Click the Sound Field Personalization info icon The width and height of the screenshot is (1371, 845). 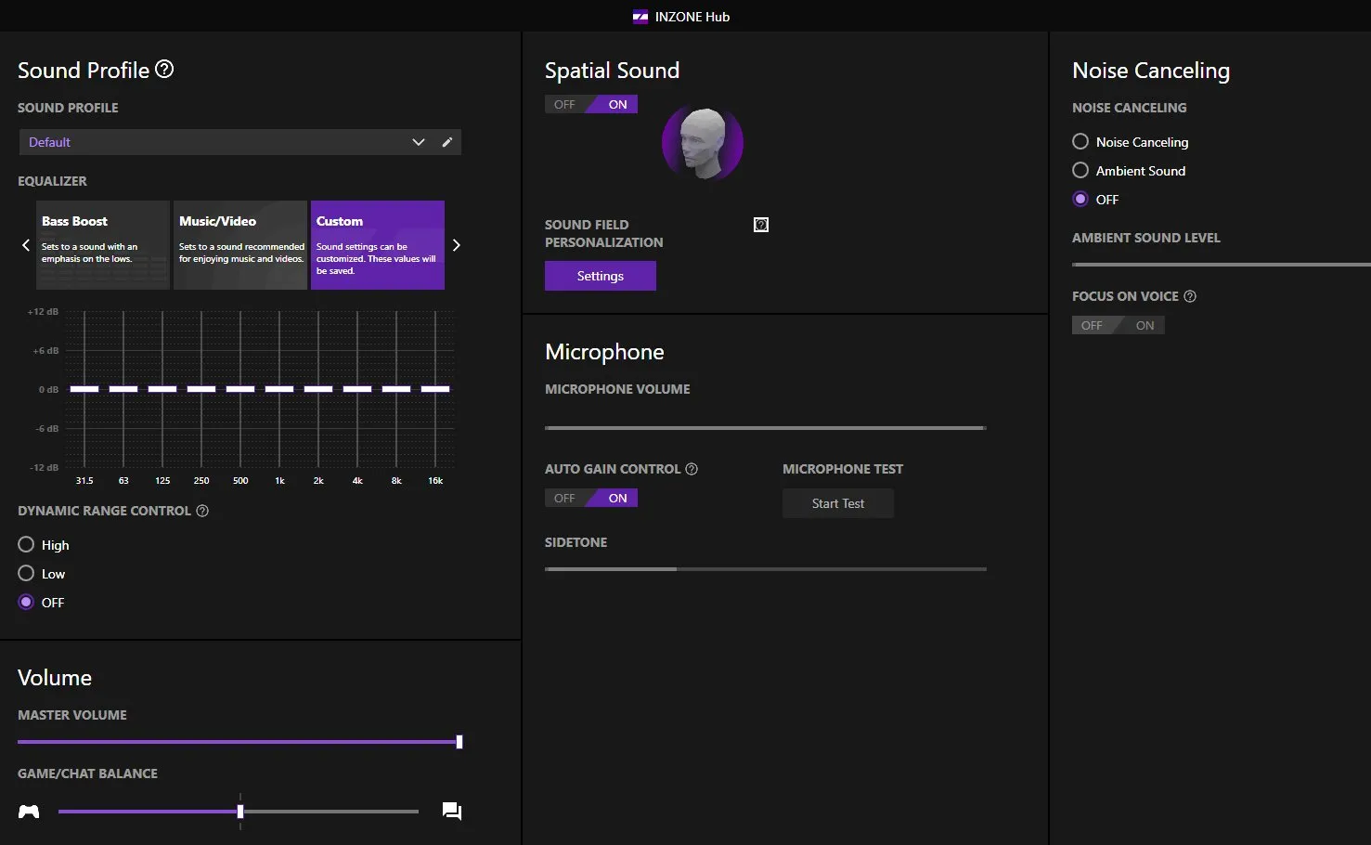click(761, 224)
